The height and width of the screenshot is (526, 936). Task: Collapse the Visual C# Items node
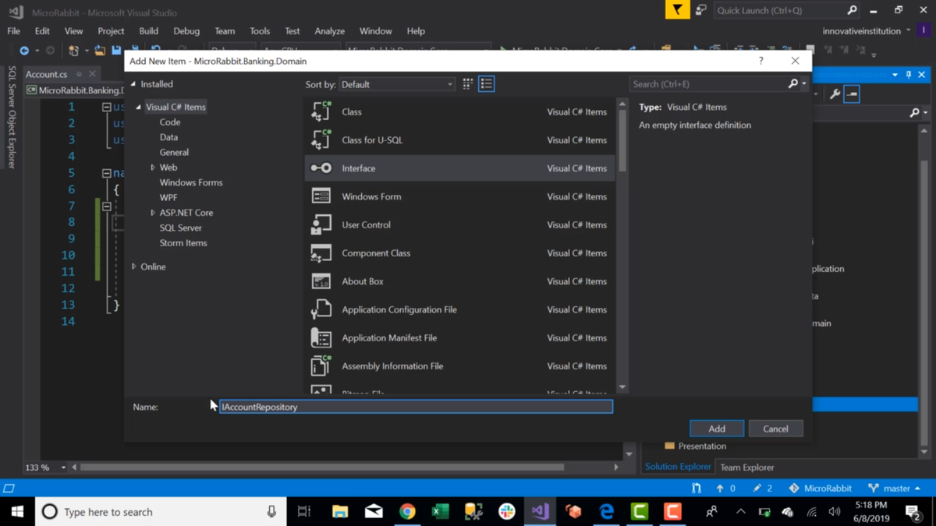pyautogui.click(x=139, y=107)
